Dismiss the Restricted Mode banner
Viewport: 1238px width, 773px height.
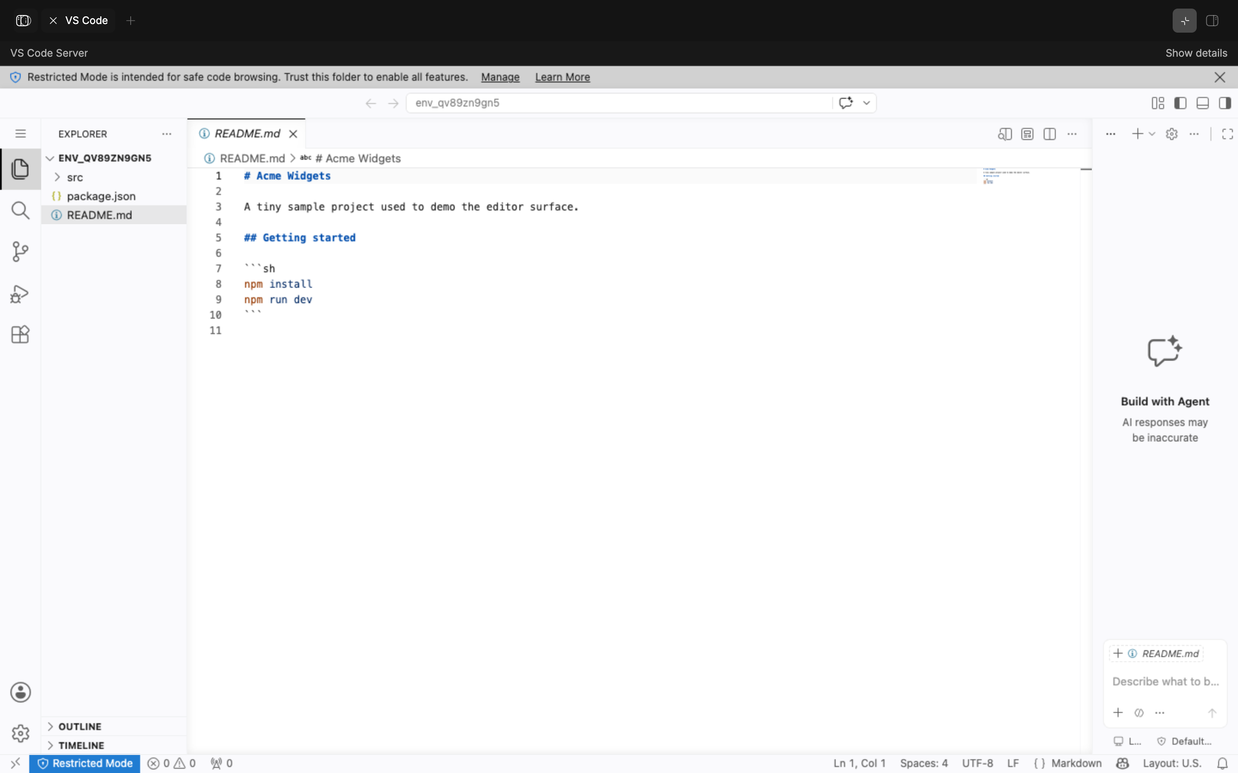(1220, 77)
